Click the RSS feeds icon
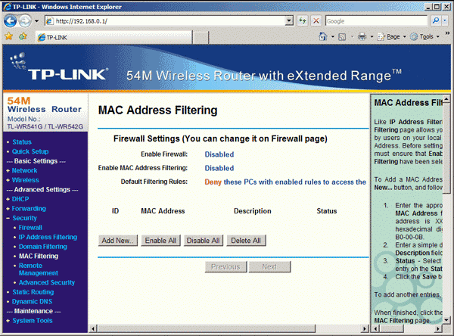The image size is (454, 336). click(342, 37)
